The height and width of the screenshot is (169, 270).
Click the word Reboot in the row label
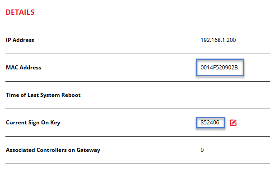tap(71, 95)
